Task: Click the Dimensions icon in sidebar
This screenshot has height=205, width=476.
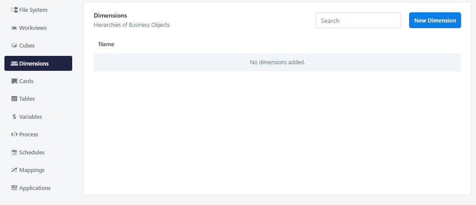Action: [x=14, y=63]
